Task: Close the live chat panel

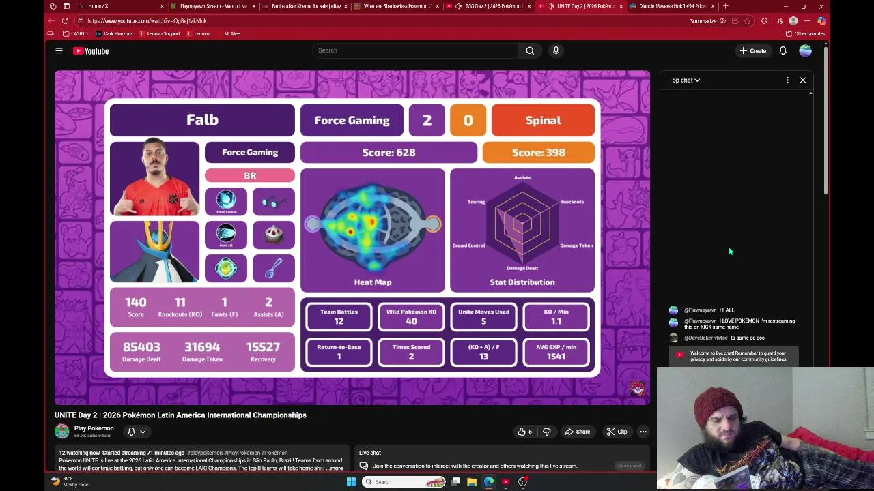Action: pos(803,80)
